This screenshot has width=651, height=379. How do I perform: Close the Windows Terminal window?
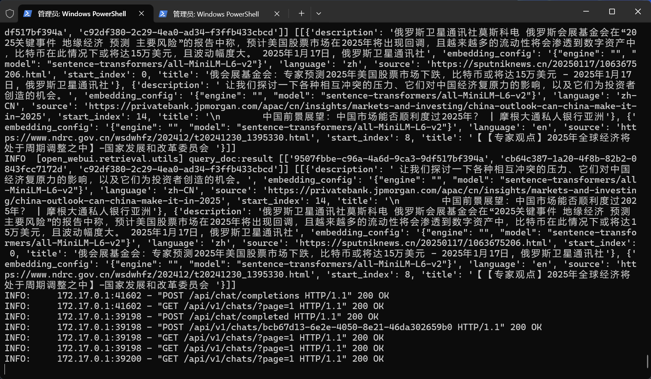[x=638, y=12]
